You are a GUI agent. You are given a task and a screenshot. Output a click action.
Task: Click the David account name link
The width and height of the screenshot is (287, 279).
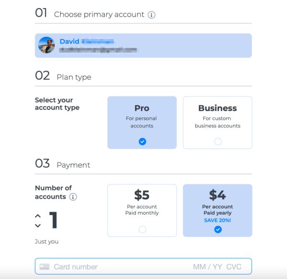(x=69, y=41)
